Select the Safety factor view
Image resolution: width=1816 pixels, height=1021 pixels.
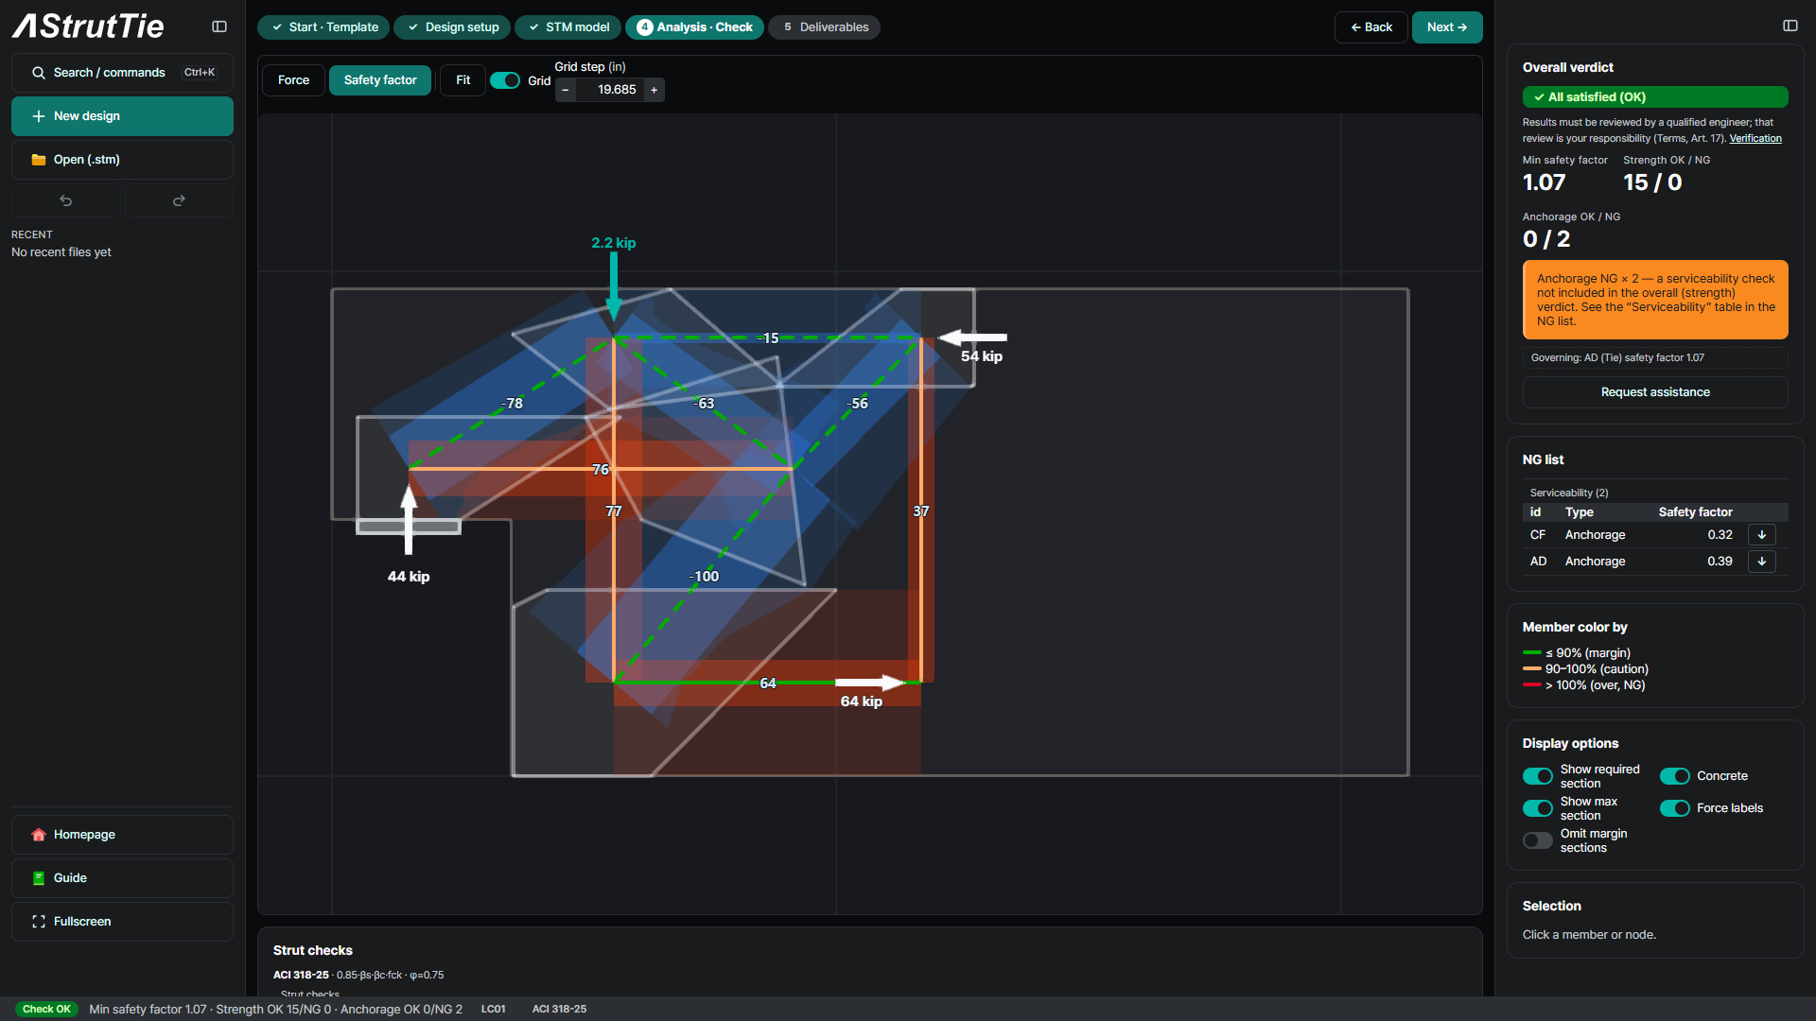(x=380, y=80)
